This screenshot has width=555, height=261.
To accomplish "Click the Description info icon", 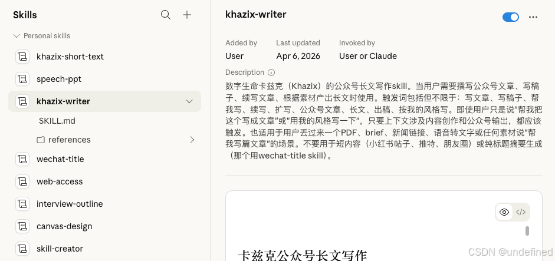I will pyautogui.click(x=271, y=72).
